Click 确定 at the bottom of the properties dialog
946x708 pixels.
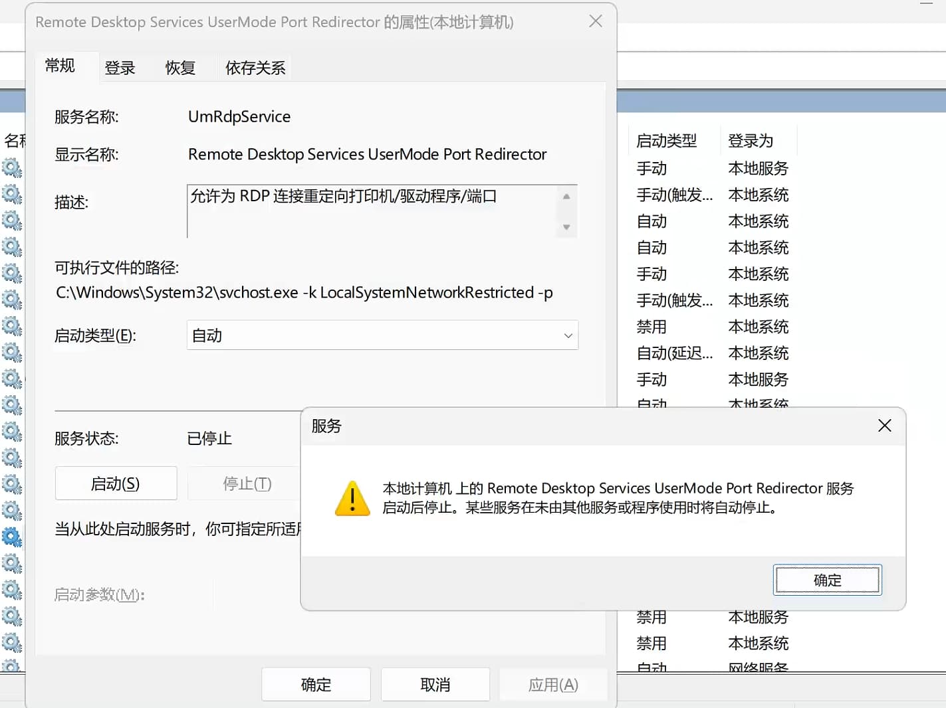tap(316, 685)
